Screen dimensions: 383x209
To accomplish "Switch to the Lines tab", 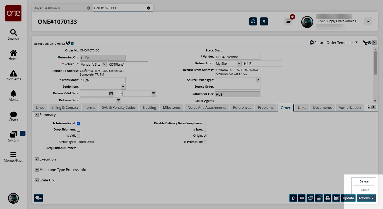I will coord(40,107).
